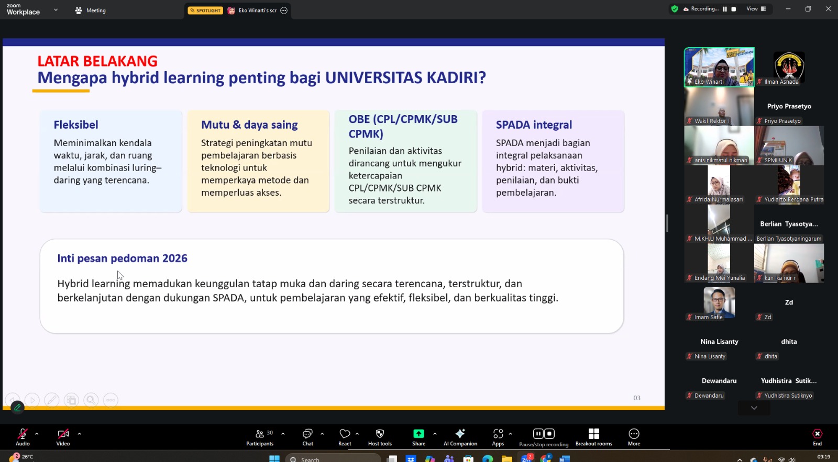This screenshot has height=462, width=838.
Task: Expand audio options arrow next to Audio
Action: point(37,434)
